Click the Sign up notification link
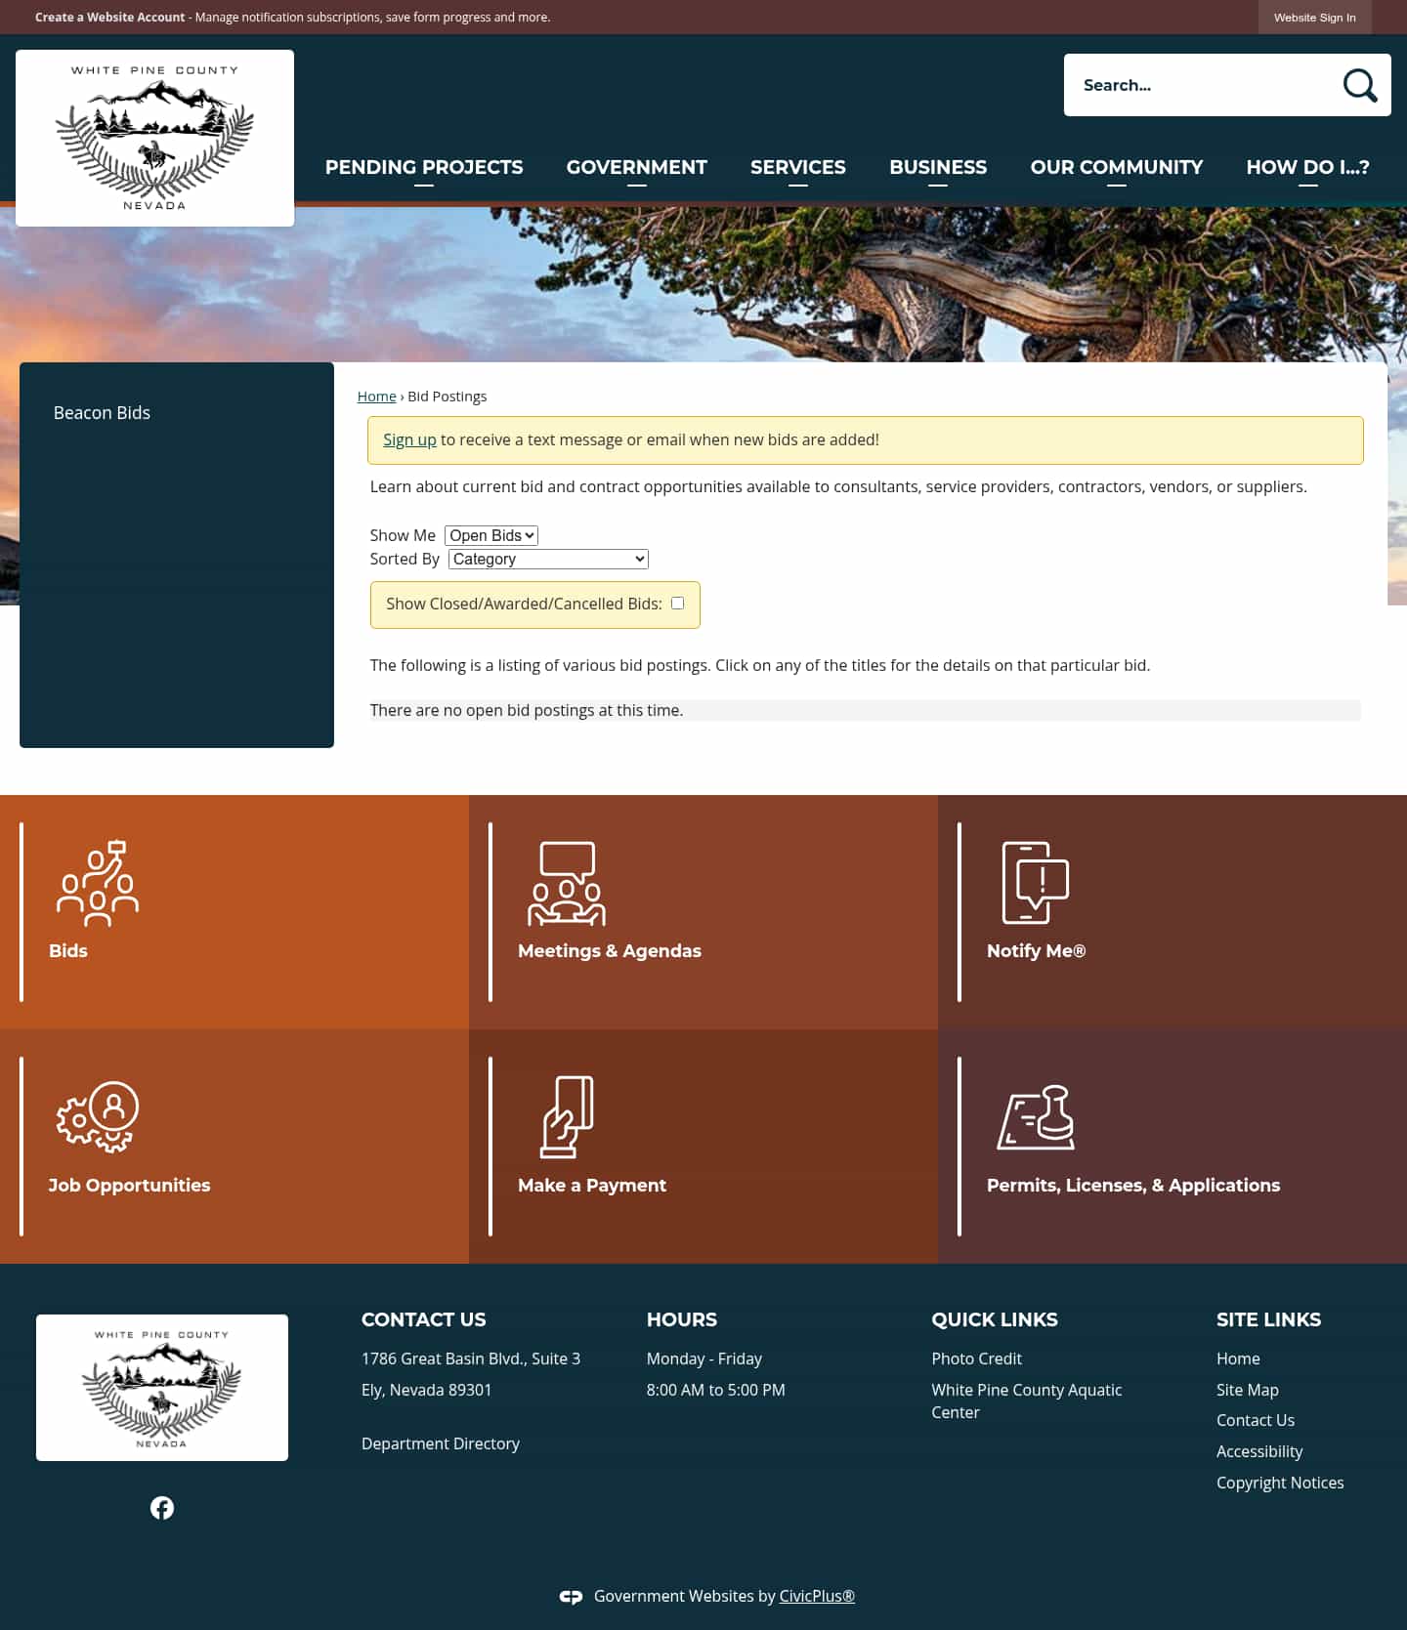 pos(409,440)
